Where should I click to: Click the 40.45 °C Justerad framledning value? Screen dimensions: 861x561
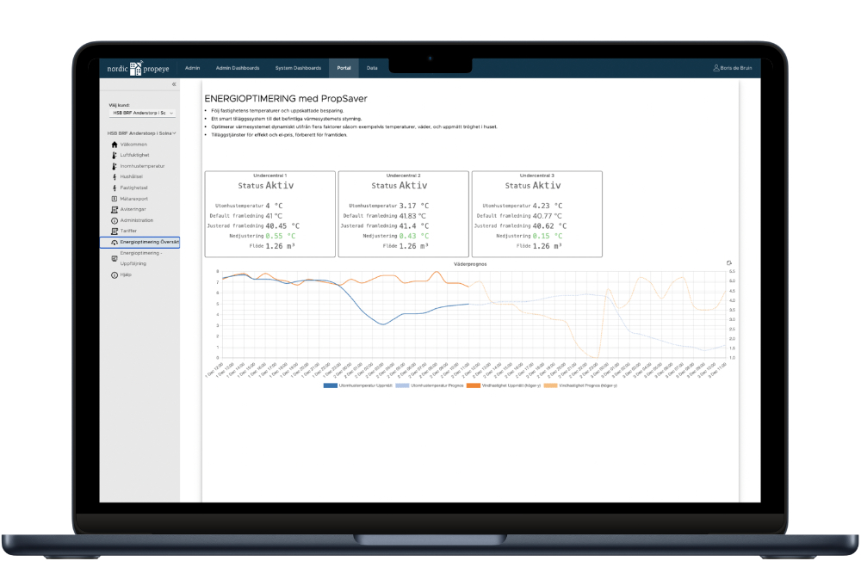282,226
